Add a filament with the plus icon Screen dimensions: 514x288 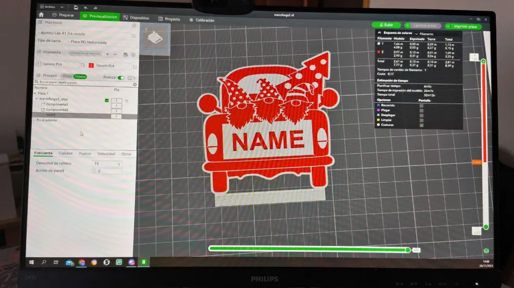point(107,54)
